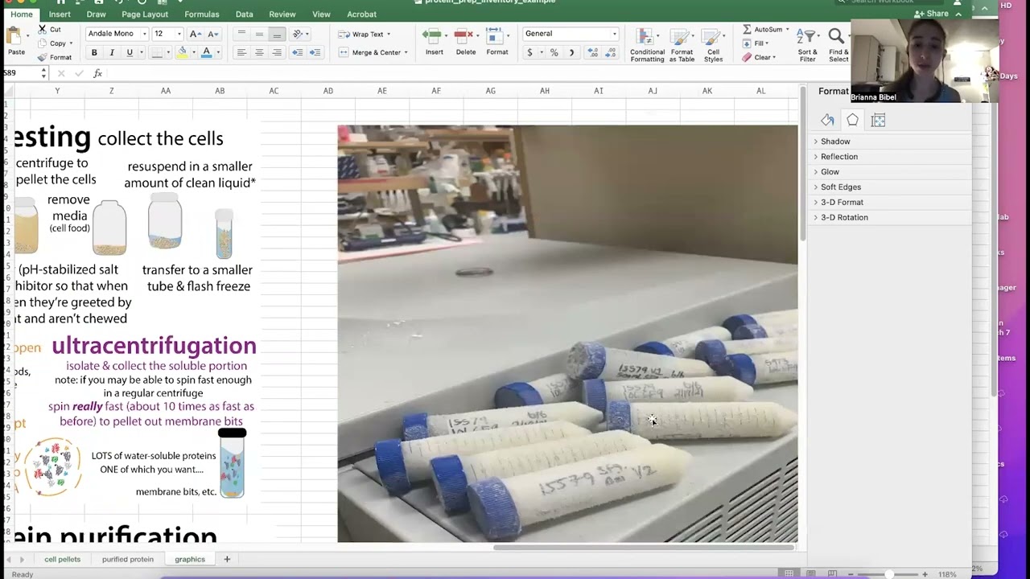The width and height of the screenshot is (1030, 579).
Task: Click the Cut scissors icon
Action: 42,29
